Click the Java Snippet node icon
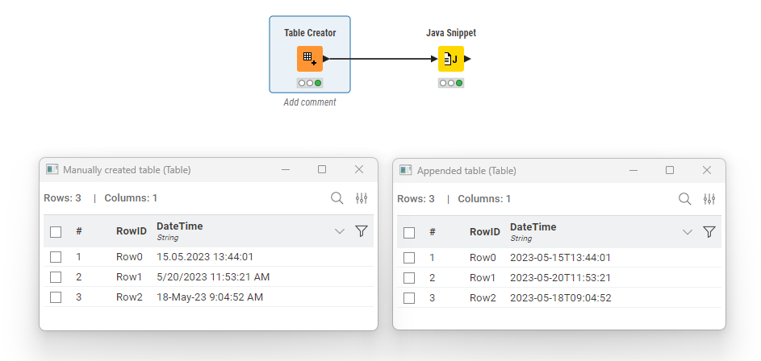Viewport: 761px width, 361px height. click(451, 59)
